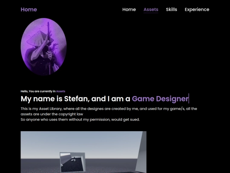Click the purple Assets word in greeting

(60, 91)
